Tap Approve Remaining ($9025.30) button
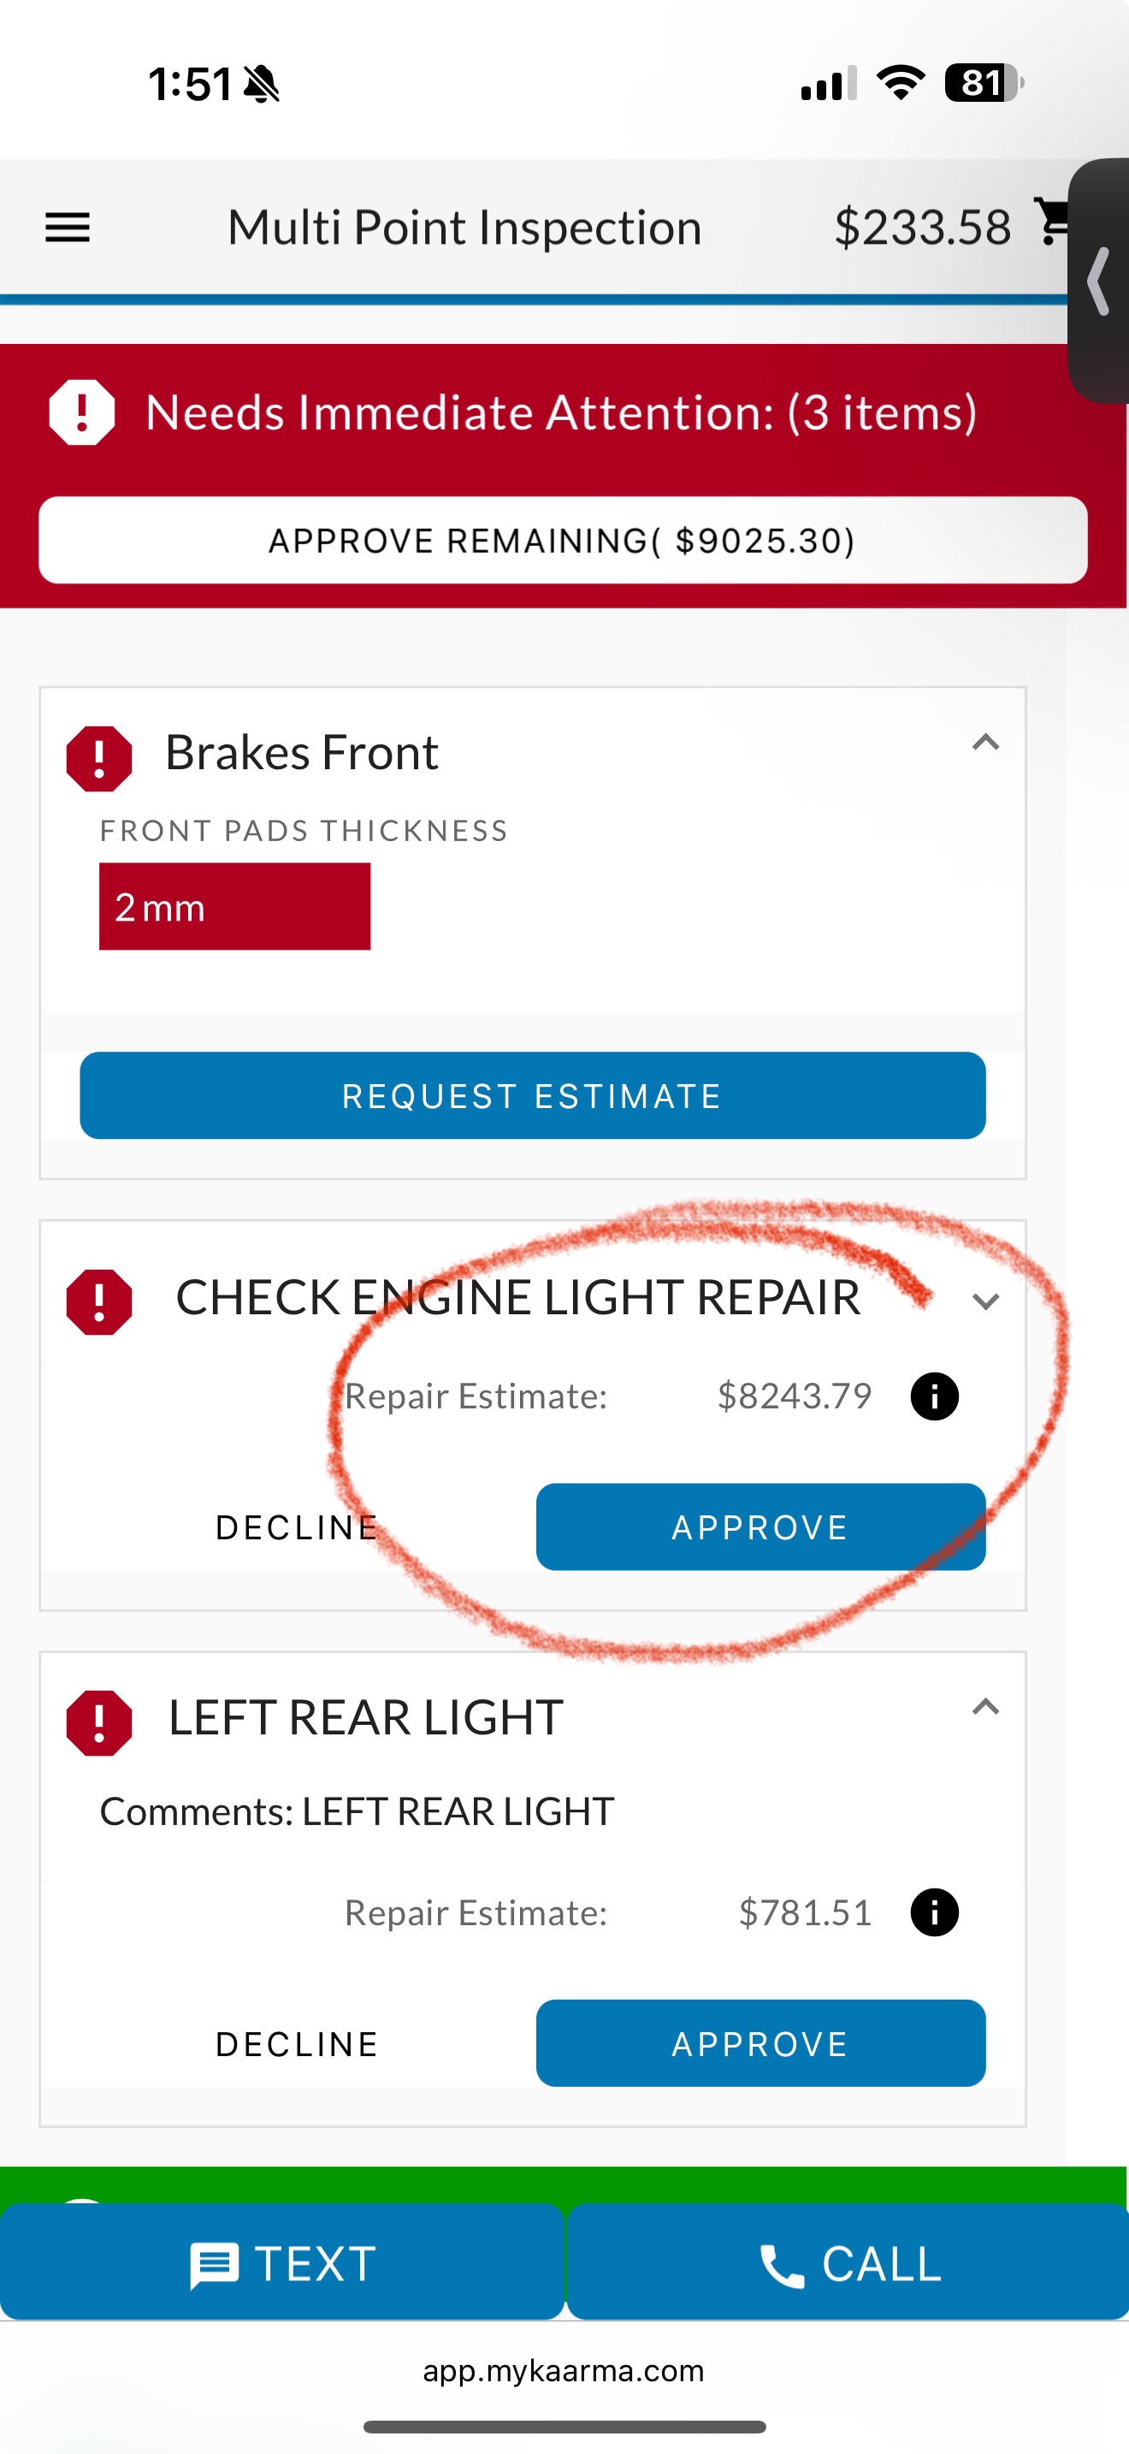Viewport: 1129px width, 2454px height. 563,540
